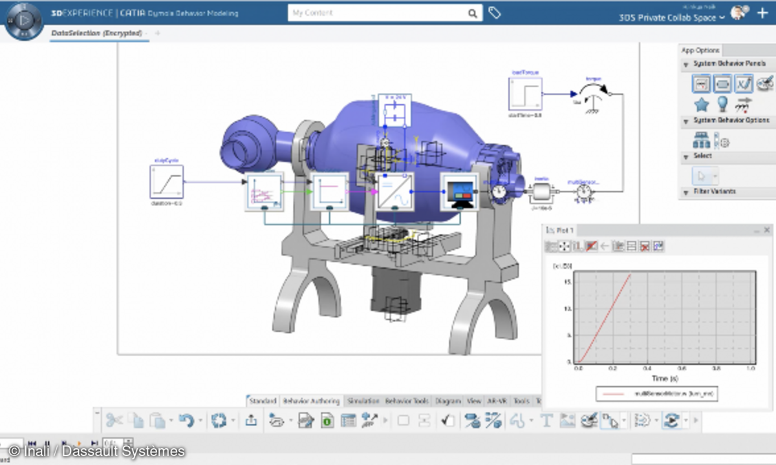Click the table grid icon in toolbar

(x=349, y=420)
